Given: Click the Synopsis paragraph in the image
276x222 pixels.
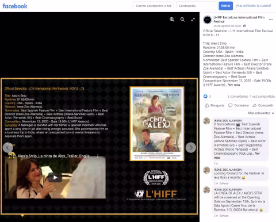Looking at the screenshot, I should pyautogui.click(x=56, y=131).
